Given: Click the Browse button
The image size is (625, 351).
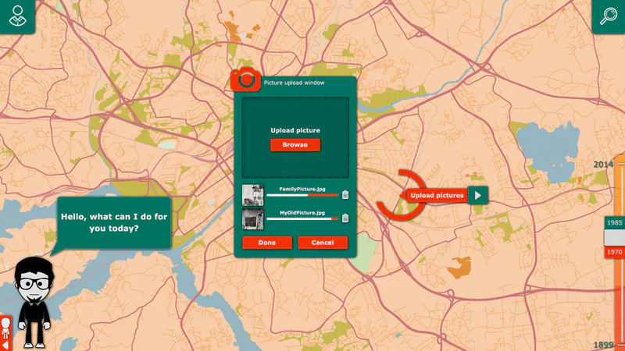Looking at the screenshot, I should (295, 145).
